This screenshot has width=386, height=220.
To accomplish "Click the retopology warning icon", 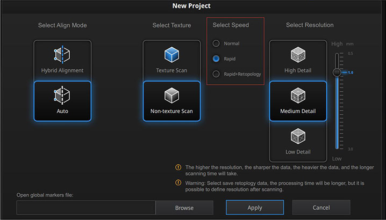I will click(x=178, y=183).
